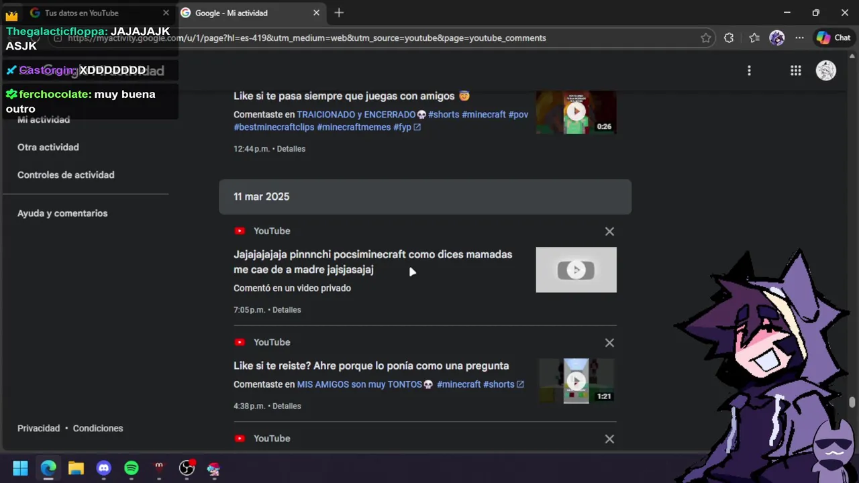Open the Copilot Chat button
The width and height of the screenshot is (859, 483).
coord(833,38)
